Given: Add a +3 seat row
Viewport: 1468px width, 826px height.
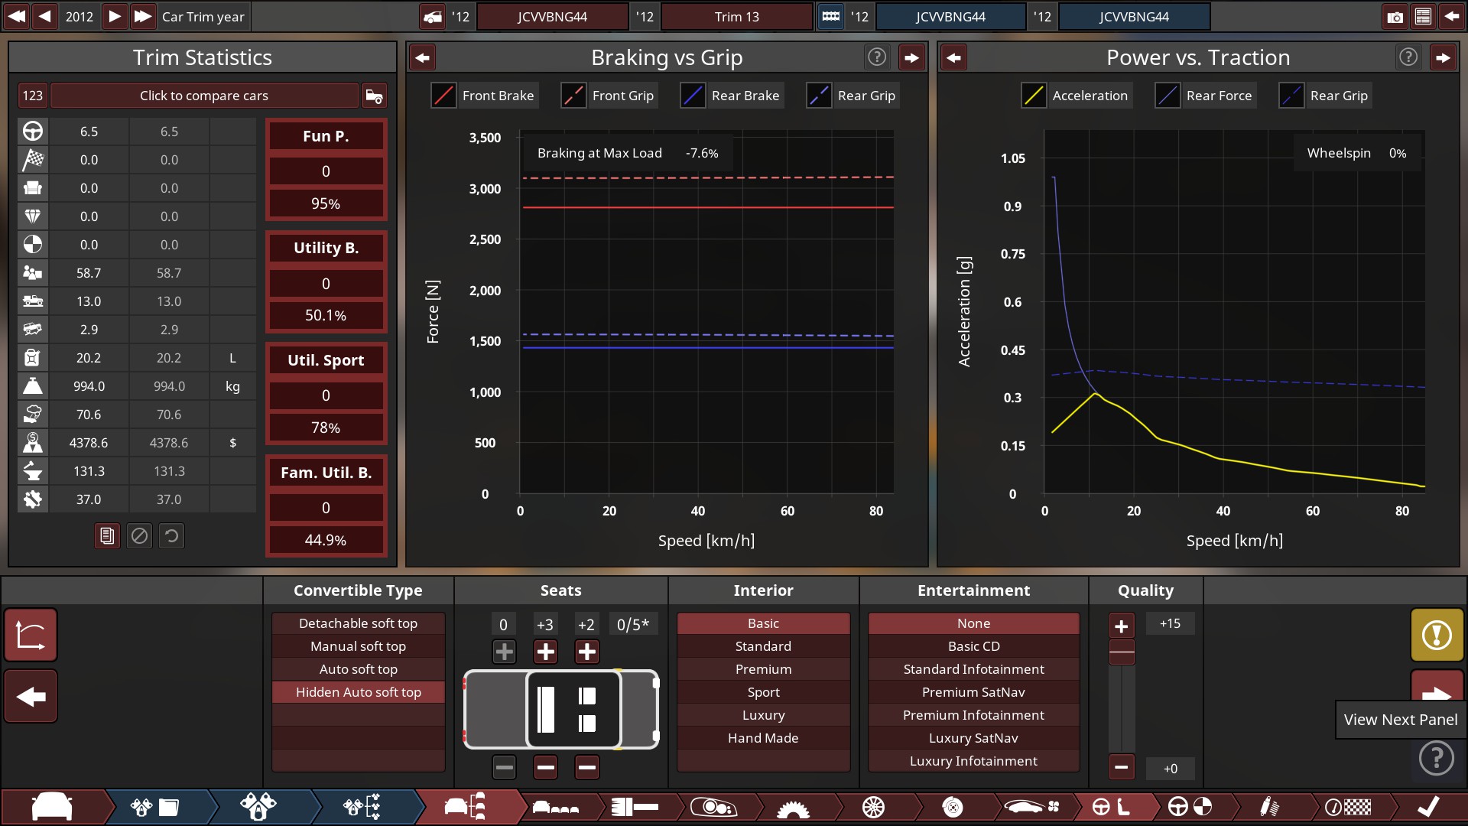Looking at the screenshot, I should point(545,652).
